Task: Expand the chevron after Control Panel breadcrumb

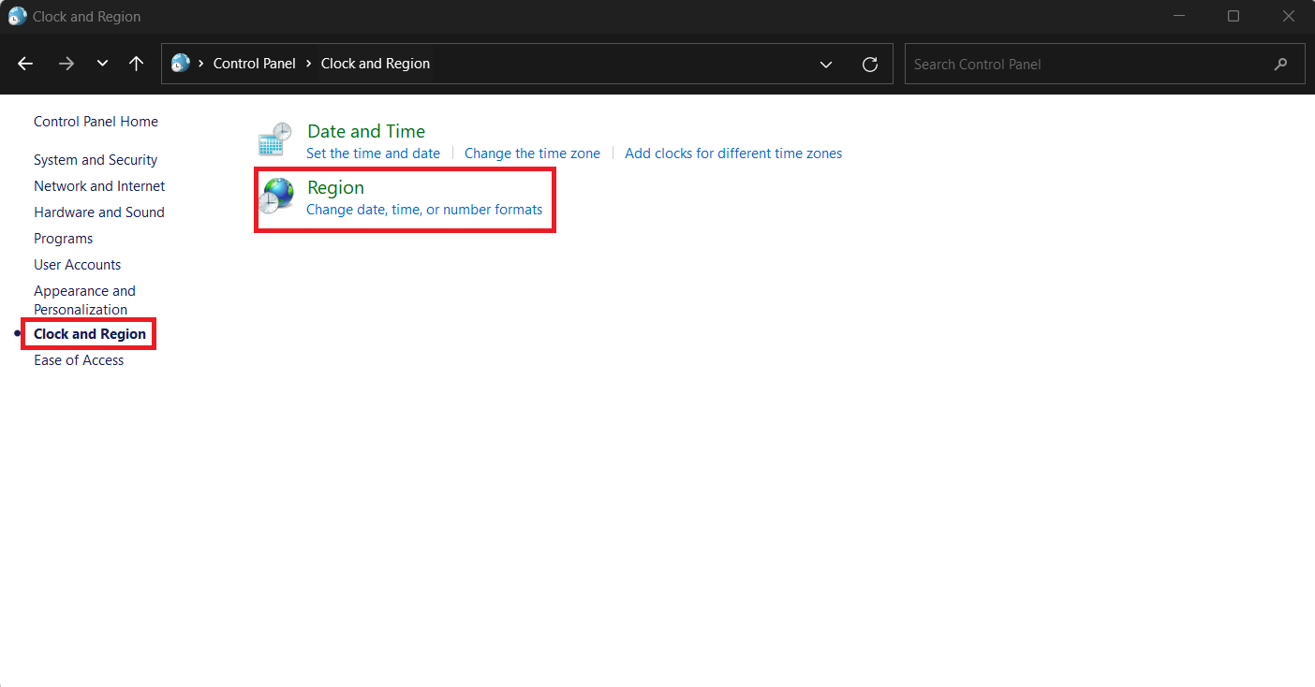Action: [x=308, y=64]
